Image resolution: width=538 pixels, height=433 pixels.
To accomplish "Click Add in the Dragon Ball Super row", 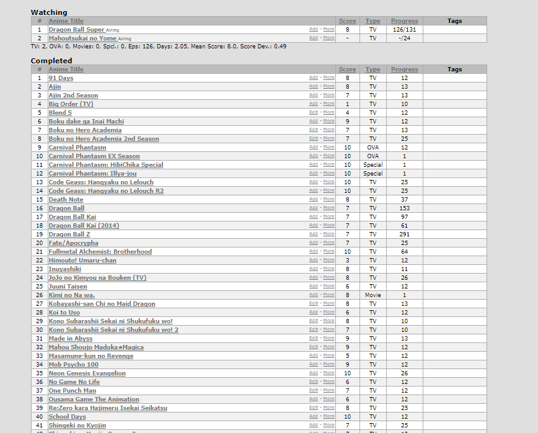I will pyautogui.click(x=313, y=29).
